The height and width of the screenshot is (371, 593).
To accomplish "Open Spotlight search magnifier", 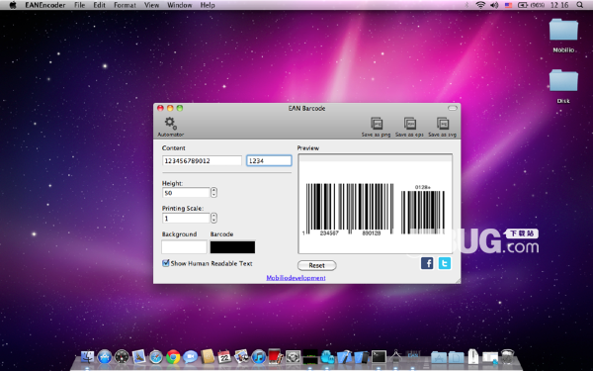I will pyautogui.click(x=579, y=5).
